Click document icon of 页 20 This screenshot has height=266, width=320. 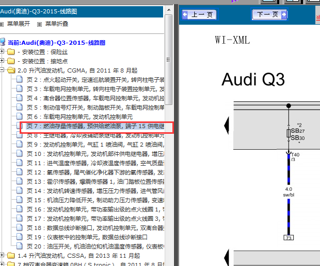pyautogui.click(x=20, y=246)
